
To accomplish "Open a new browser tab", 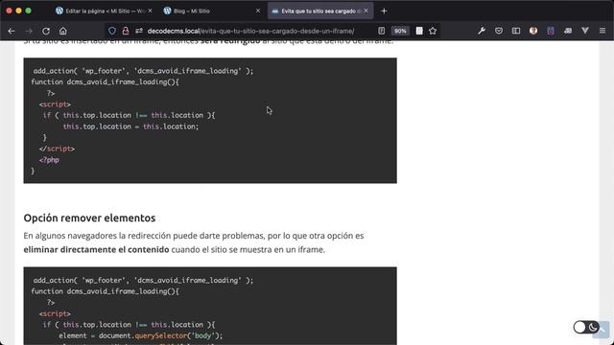I will 384,11.
